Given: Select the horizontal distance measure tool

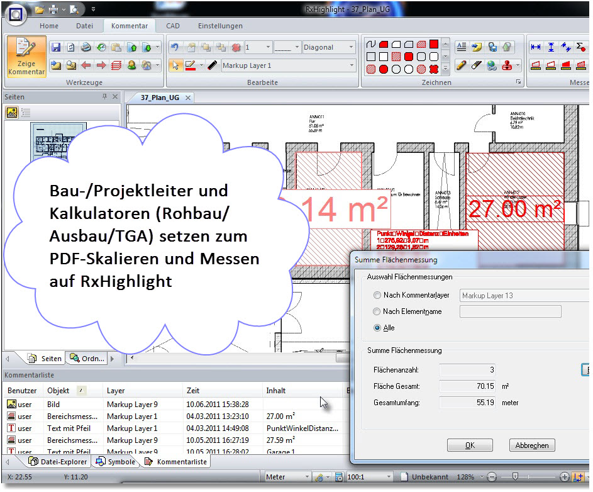Looking at the screenshot, I should point(536,47).
